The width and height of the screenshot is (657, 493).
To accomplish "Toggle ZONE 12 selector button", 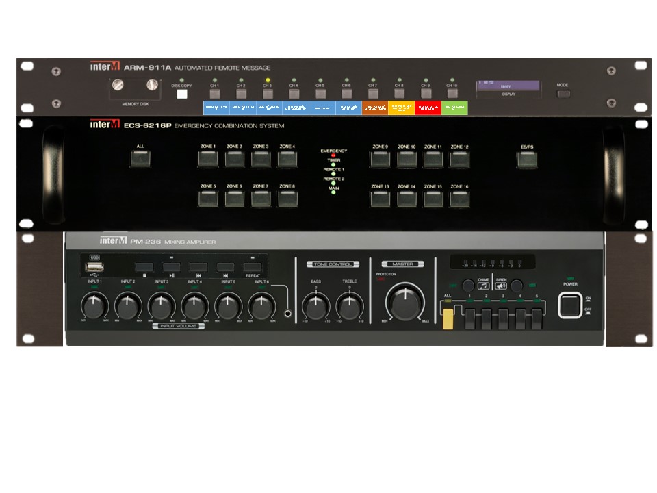I will click(x=460, y=160).
